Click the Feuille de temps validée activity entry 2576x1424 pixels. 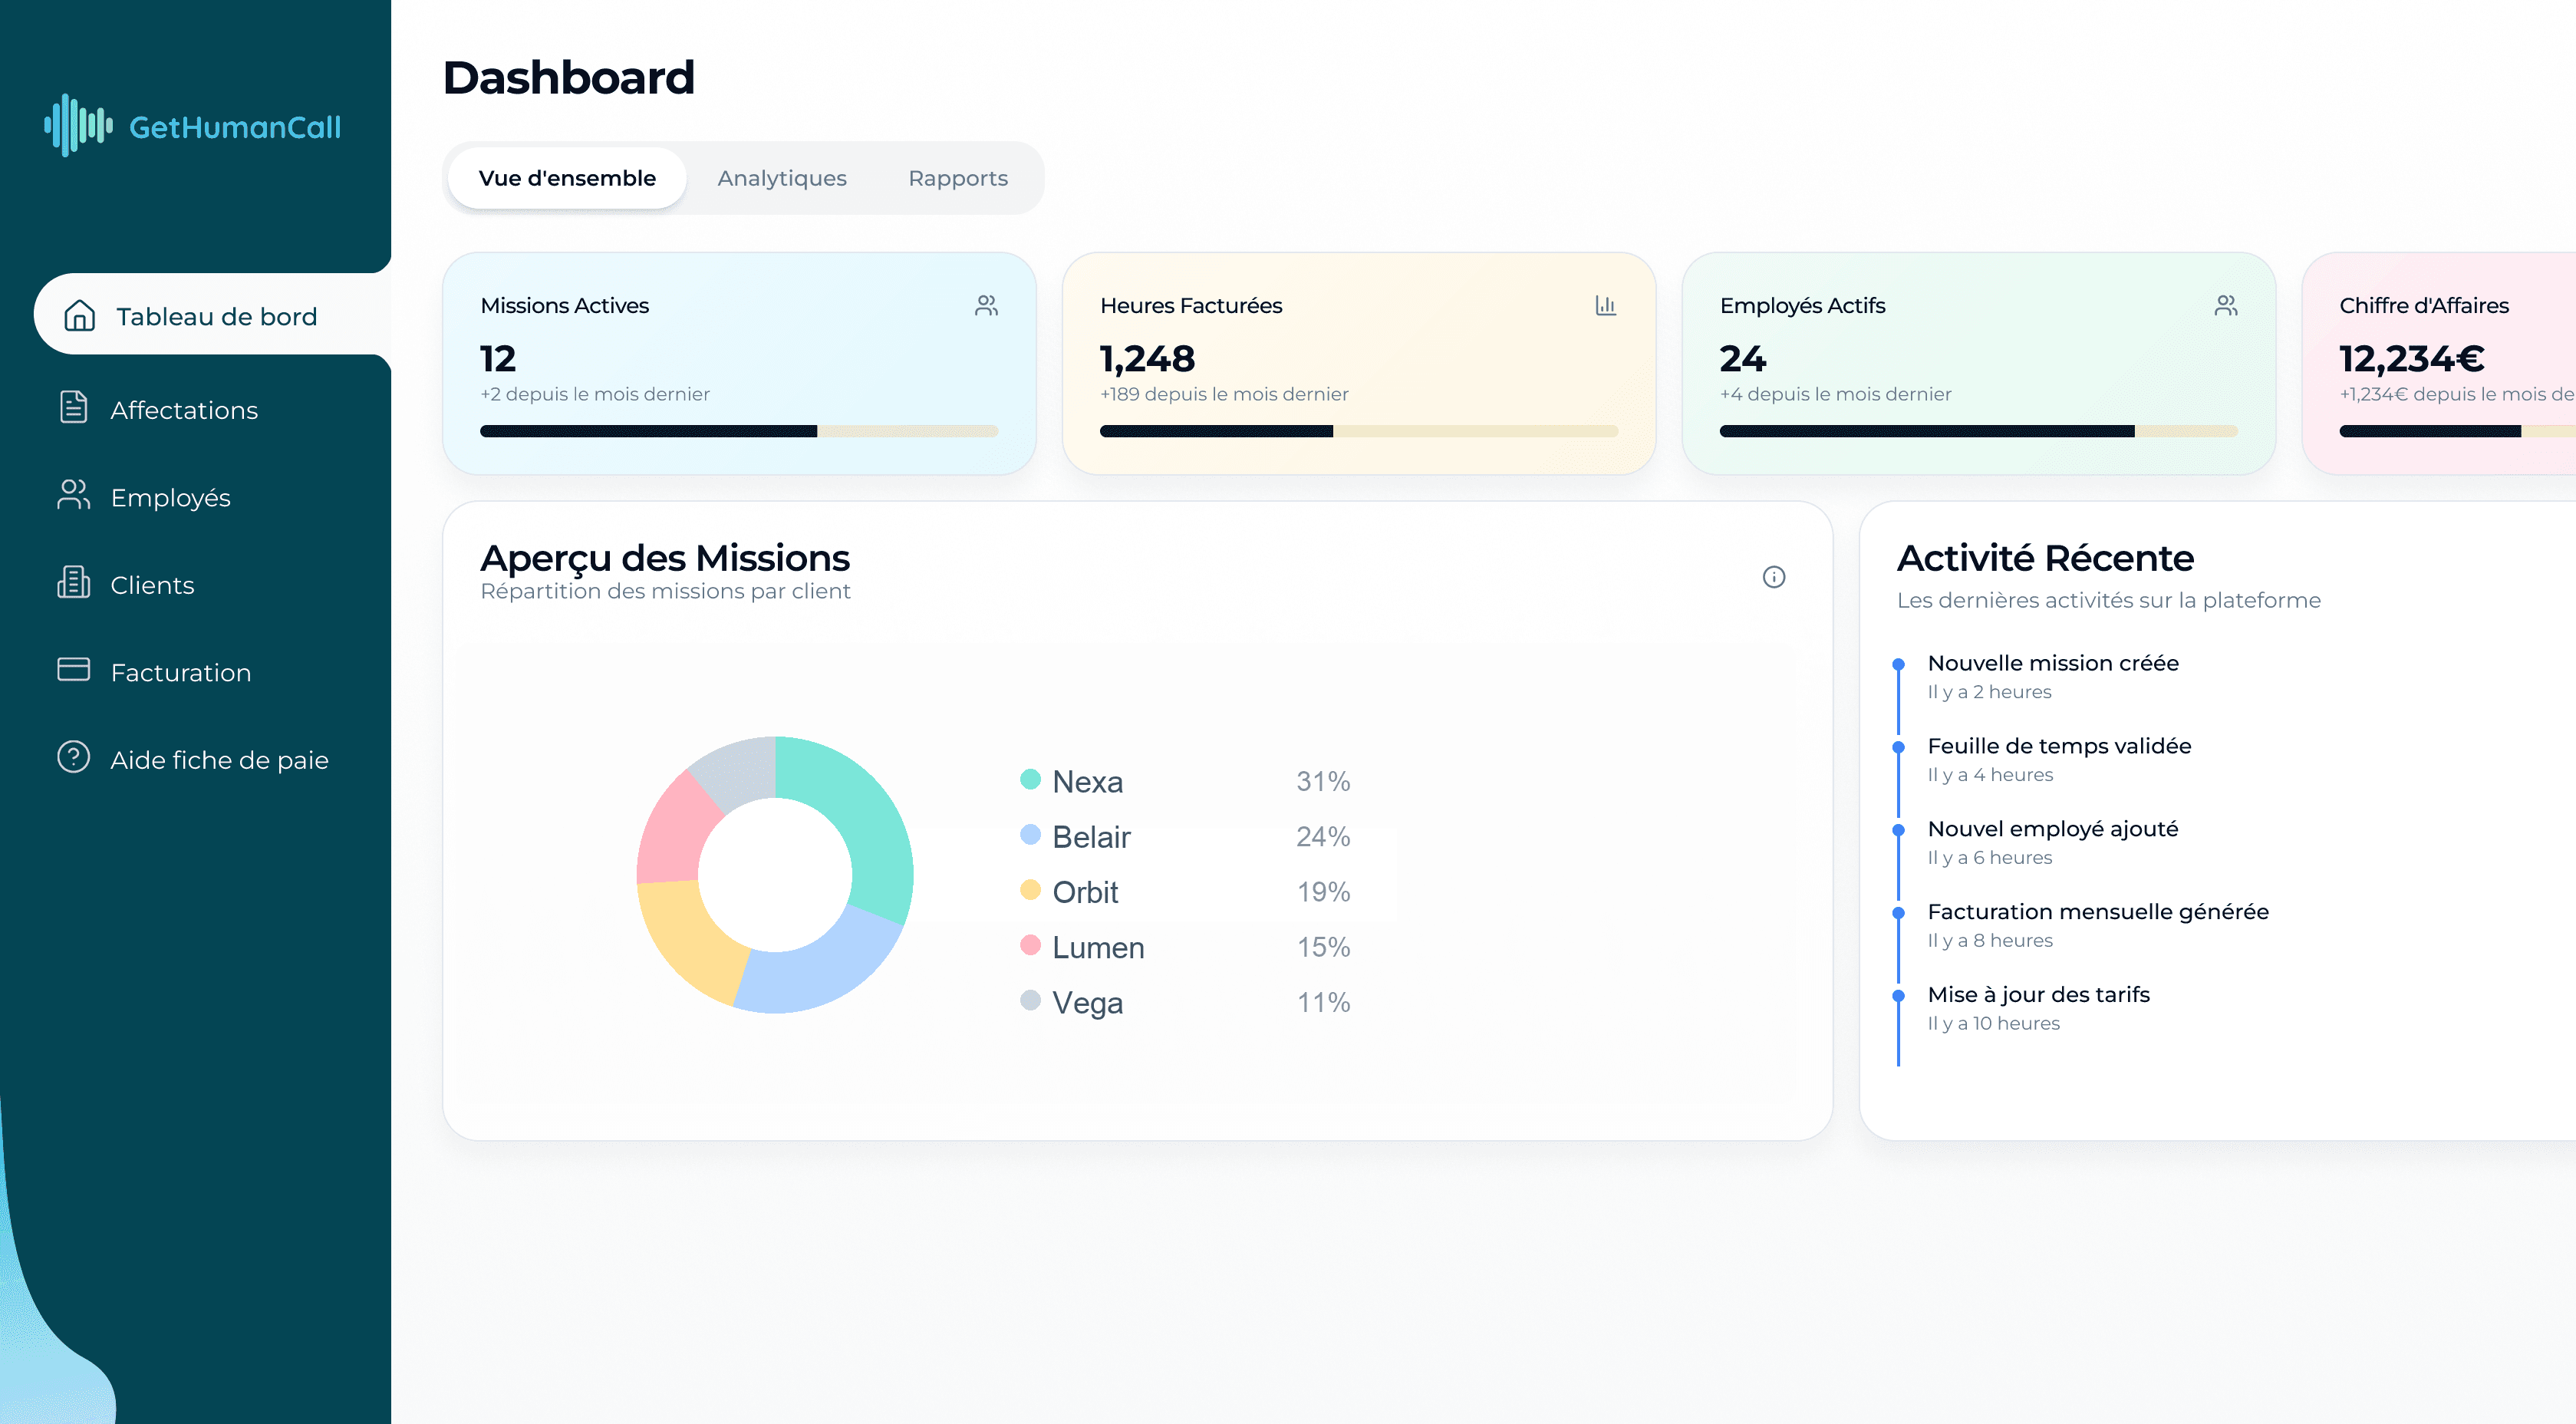point(2059,759)
